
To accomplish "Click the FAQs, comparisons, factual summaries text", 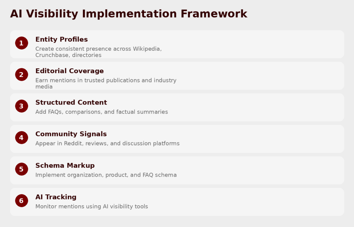I will click(x=102, y=112).
